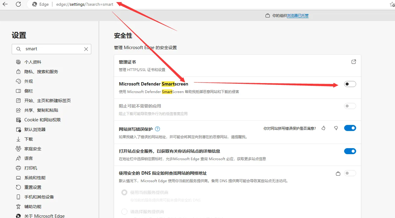395x218 pixels.
Task: Click the address bar URL edge://settings
Action: pos(85,5)
